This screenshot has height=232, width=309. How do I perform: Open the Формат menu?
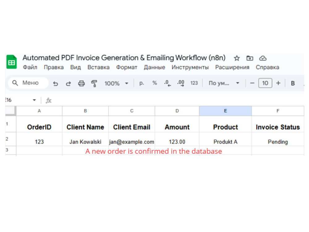tap(126, 67)
